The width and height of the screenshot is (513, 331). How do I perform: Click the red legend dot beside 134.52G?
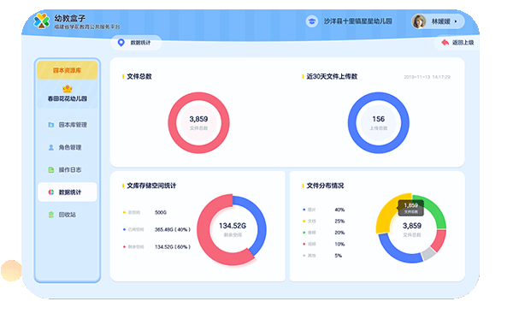[x=124, y=247]
